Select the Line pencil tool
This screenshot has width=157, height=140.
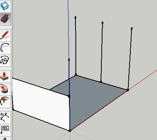[x=5, y=35]
